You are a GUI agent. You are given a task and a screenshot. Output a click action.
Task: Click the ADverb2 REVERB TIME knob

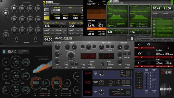(x=101, y=83)
